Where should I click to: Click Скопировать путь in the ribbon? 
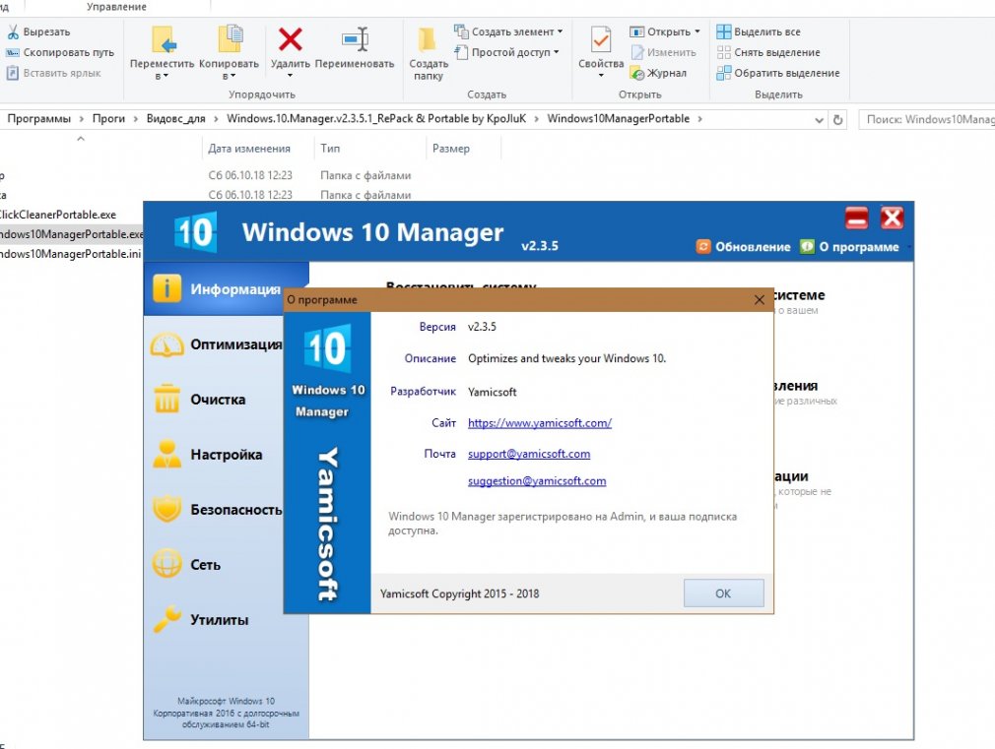point(60,52)
